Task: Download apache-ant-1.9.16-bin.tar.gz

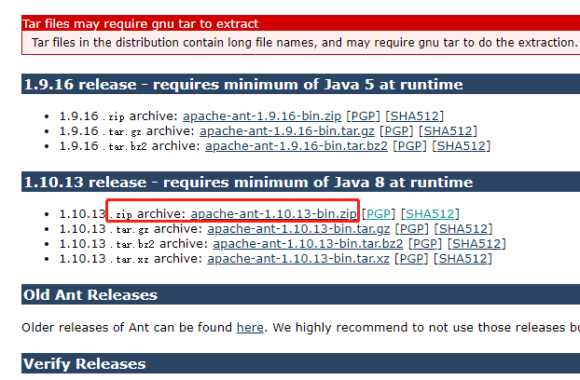Action: [286, 131]
